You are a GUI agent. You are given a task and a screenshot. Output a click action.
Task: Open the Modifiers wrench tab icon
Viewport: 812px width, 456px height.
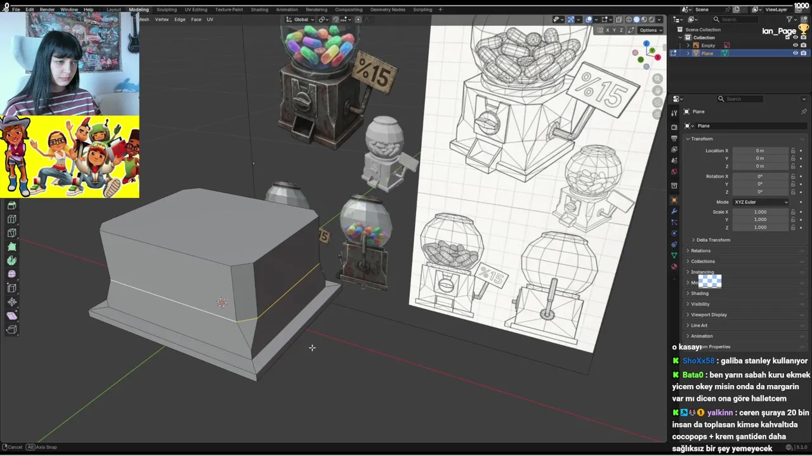pos(674,211)
